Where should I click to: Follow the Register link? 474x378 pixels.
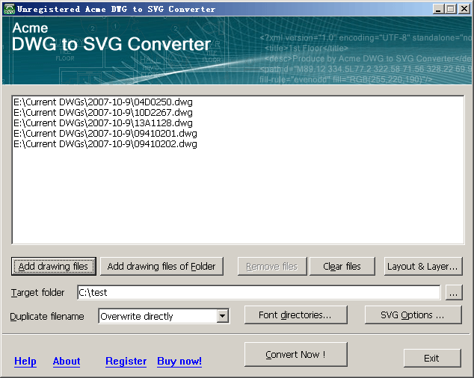[126, 362]
